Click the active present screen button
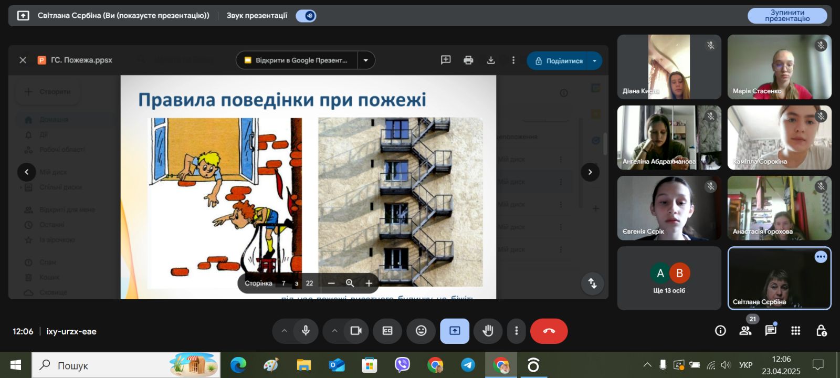Viewport: 840px width, 378px height. tap(455, 331)
